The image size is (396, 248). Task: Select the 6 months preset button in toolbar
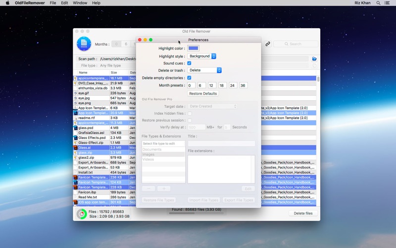[126, 44]
